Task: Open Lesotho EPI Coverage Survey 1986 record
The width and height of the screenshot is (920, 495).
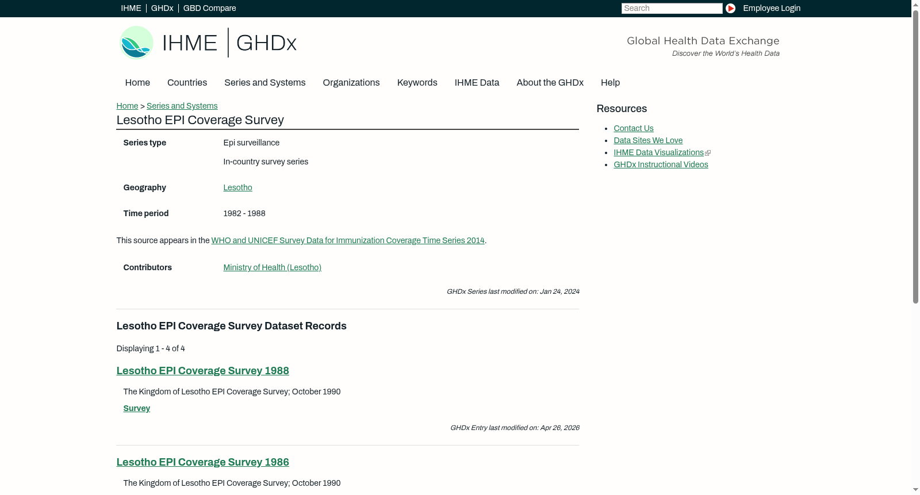Action: [x=202, y=462]
